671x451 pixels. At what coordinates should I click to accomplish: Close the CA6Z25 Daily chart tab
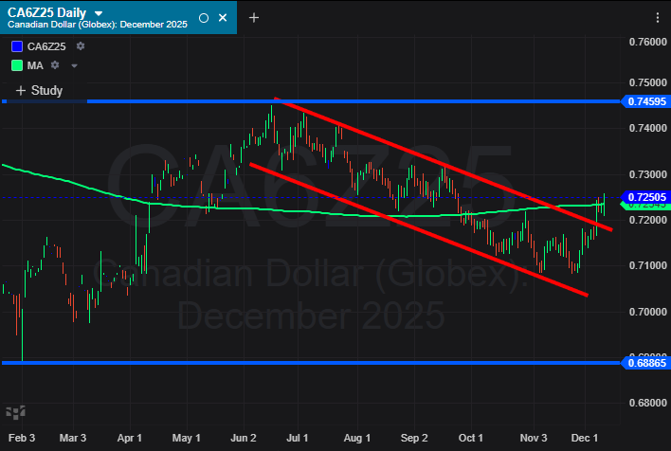click(223, 18)
